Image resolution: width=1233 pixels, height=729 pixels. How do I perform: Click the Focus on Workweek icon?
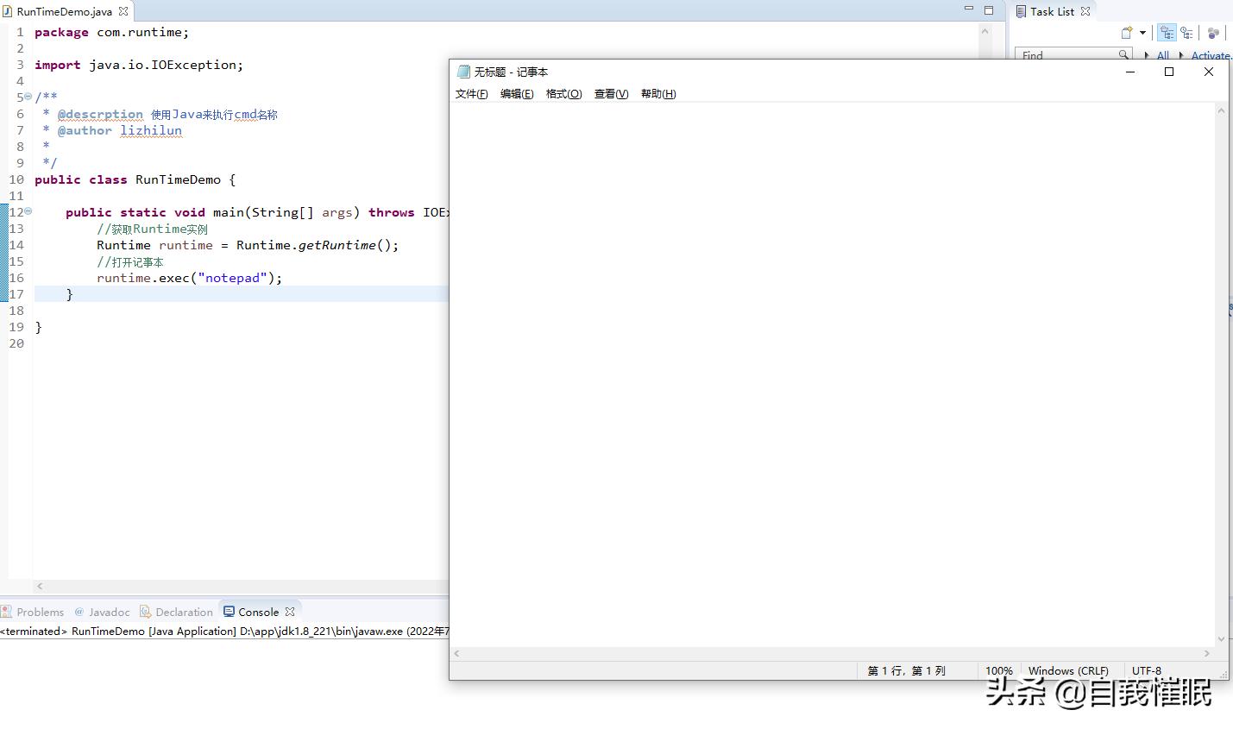(x=1212, y=34)
